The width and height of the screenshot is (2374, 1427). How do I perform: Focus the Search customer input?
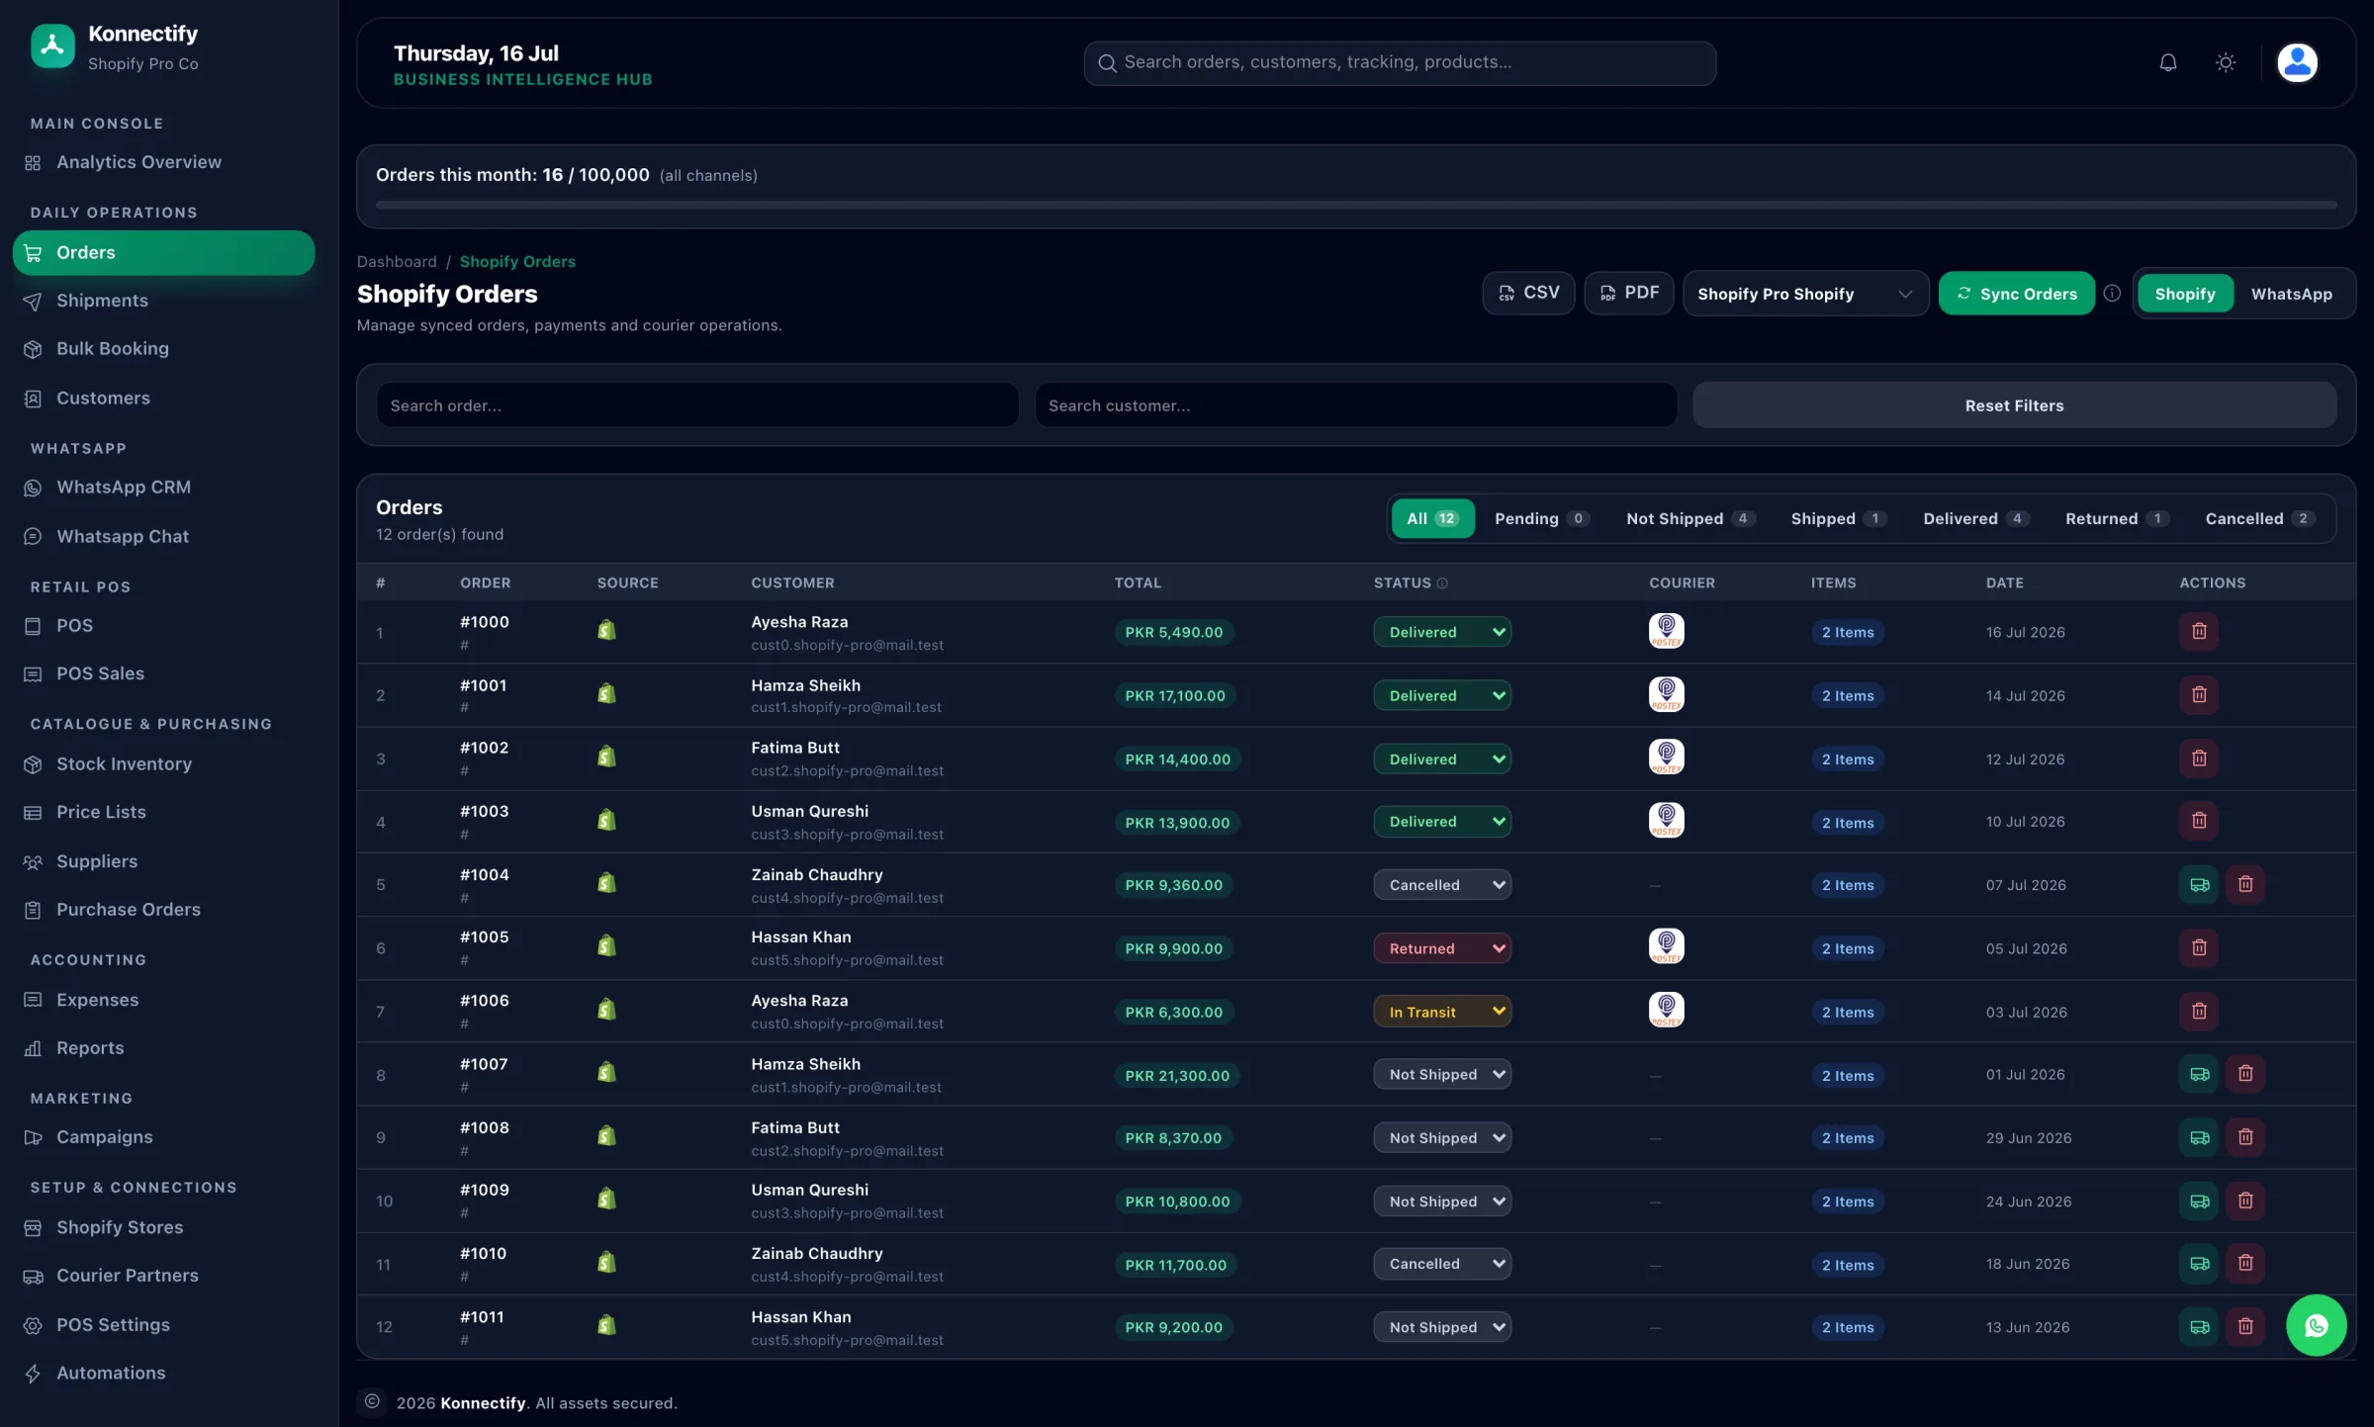point(1355,405)
